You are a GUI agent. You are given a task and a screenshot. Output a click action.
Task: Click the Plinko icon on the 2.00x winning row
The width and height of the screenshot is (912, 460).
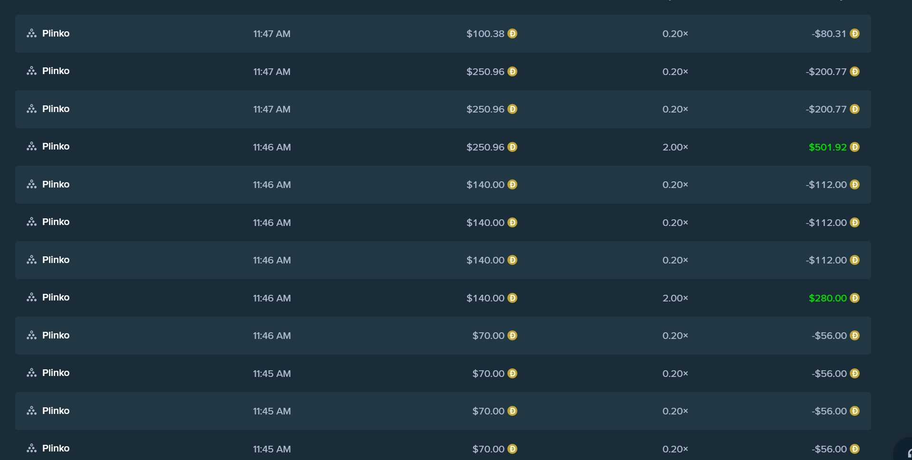[x=31, y=146]
